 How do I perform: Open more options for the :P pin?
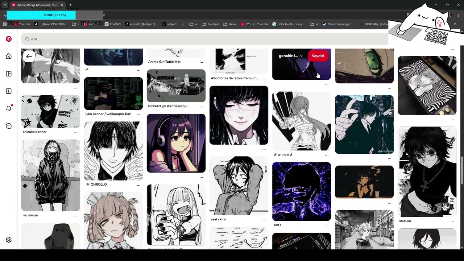point(138,70)
